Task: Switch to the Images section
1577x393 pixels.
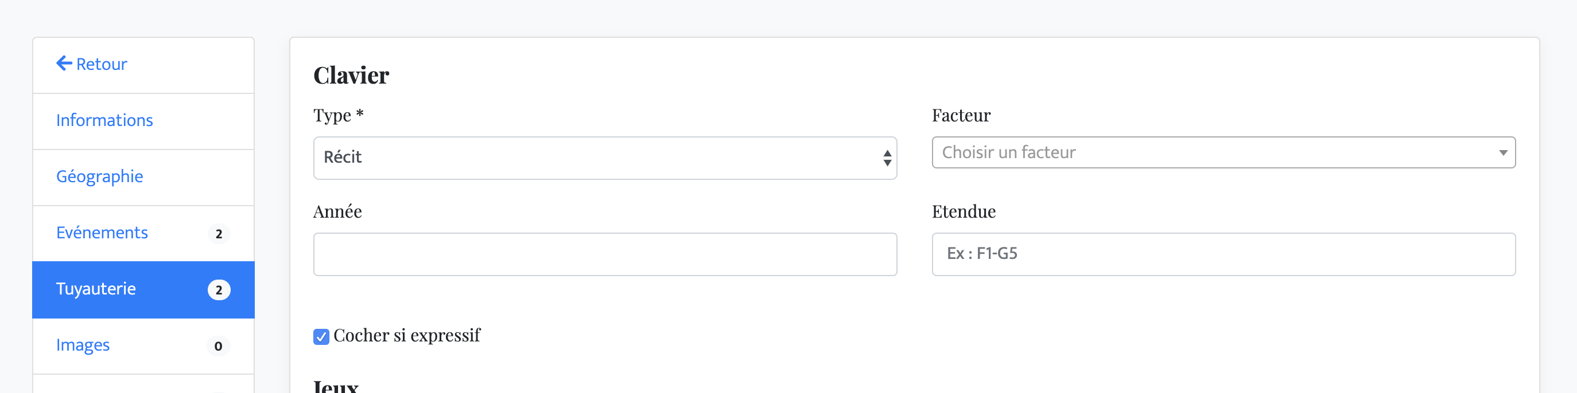Action: pyautogui.click(x=83, y=345)
